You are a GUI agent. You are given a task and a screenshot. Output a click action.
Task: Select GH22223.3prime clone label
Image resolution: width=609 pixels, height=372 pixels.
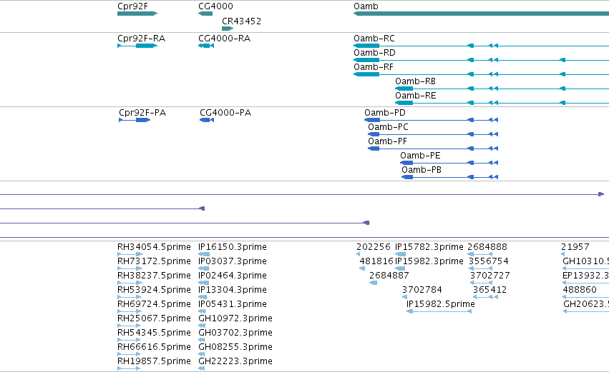coord(235,361)
